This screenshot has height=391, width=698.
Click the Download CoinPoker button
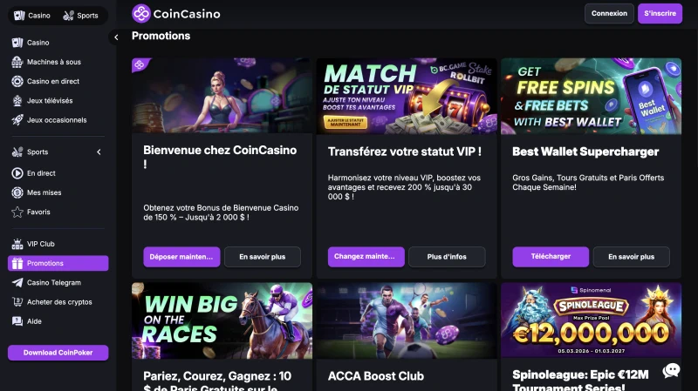pyautogui.click(x=58, y=353)
